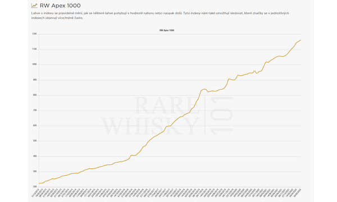Click the Rare Whisky 101 watermark logo
337x202 pixels.
point(167,116)
